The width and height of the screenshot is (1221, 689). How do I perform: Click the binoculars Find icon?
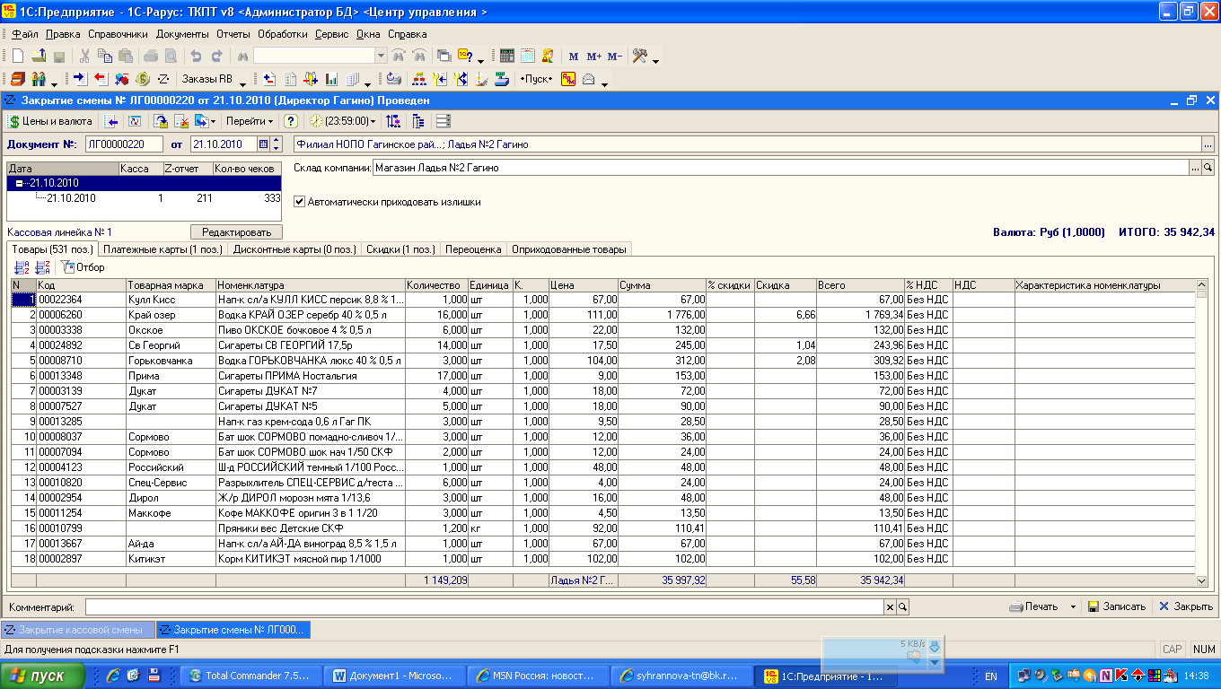[242, 56]
